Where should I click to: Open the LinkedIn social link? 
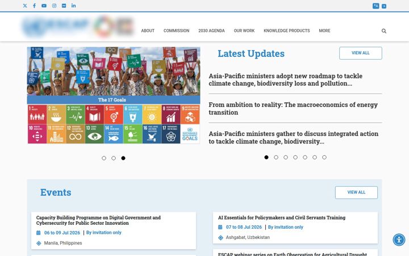[x=73, y=6]
